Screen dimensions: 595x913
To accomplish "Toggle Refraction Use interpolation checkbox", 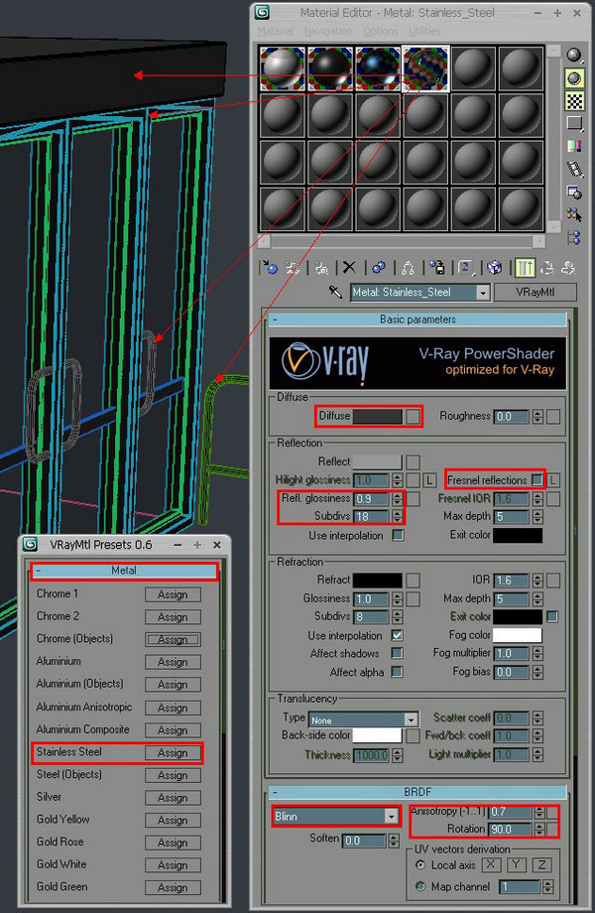I will coord(398,635).
